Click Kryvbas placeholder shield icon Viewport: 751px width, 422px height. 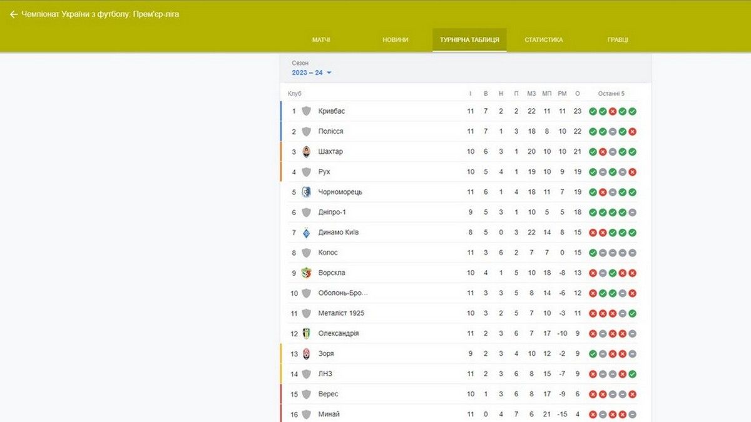click(306, 111)
